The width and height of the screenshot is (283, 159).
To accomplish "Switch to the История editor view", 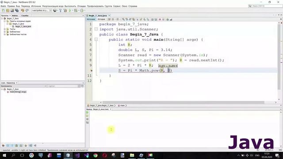I will tap(101, 19).
